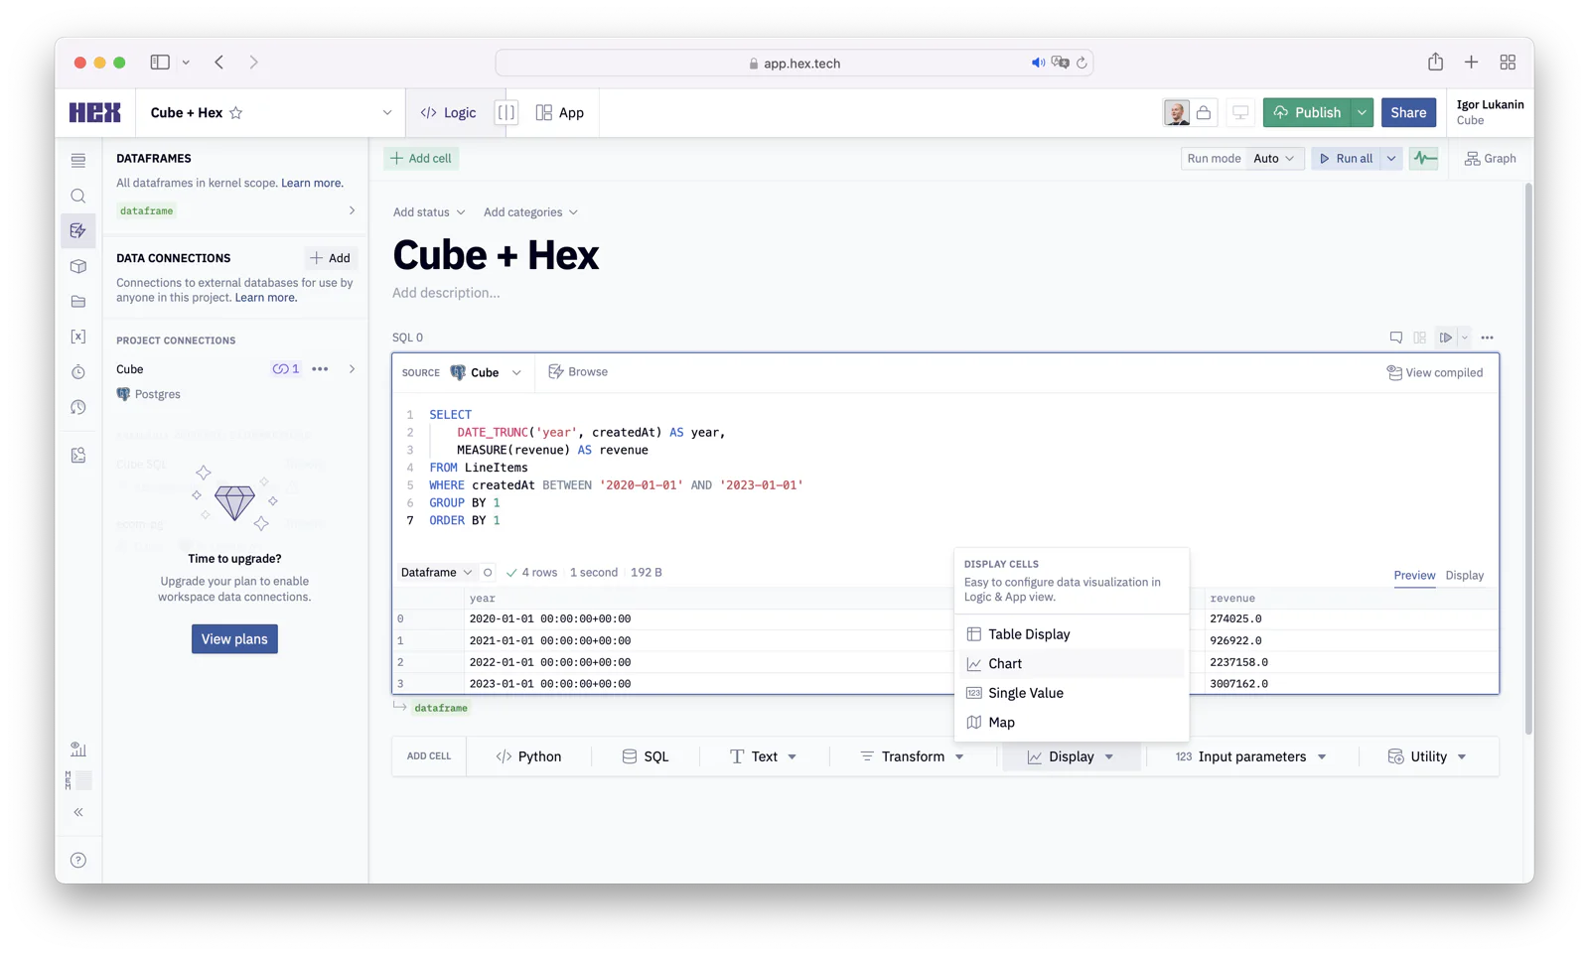Open Safari tab overview icon

(x=1508, y=62)
